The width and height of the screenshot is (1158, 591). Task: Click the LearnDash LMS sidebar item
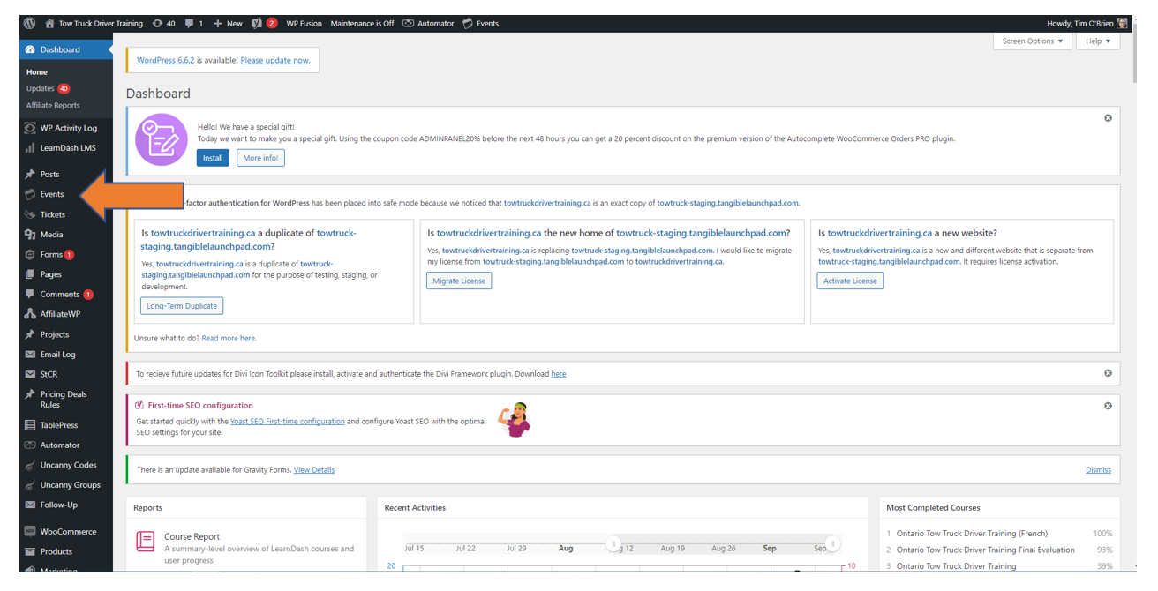(67, 148)
